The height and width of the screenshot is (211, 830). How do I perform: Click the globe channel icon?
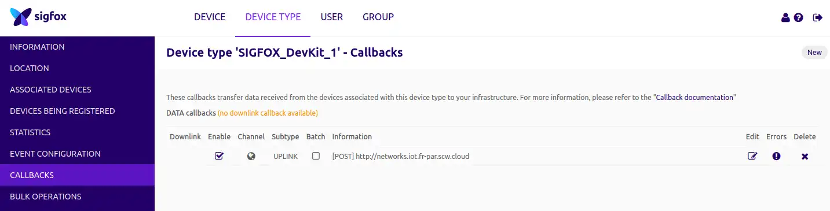pyautogui.click(x=251, y=156)
